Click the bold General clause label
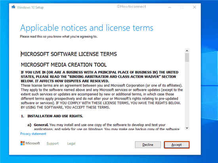 (41, 125)
